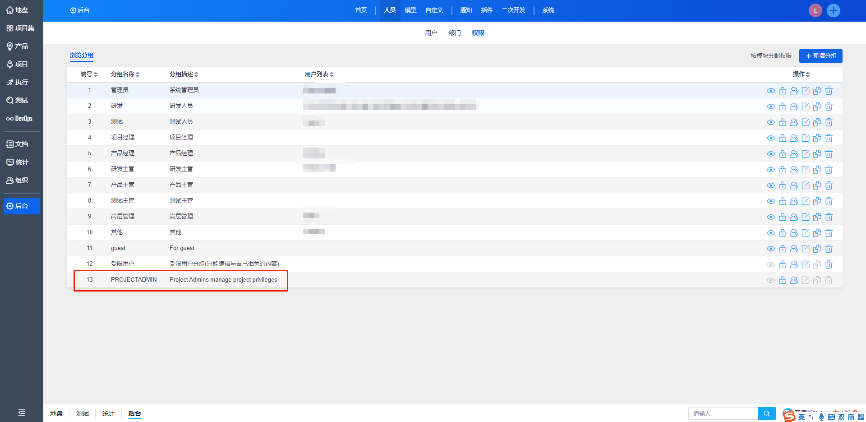The height and width of the screenshot is (422, 866).
Task: Delete the 管理员 group
Action: 829,91
